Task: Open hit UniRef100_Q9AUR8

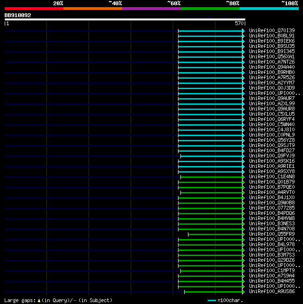Action: (x=272, y=109)
